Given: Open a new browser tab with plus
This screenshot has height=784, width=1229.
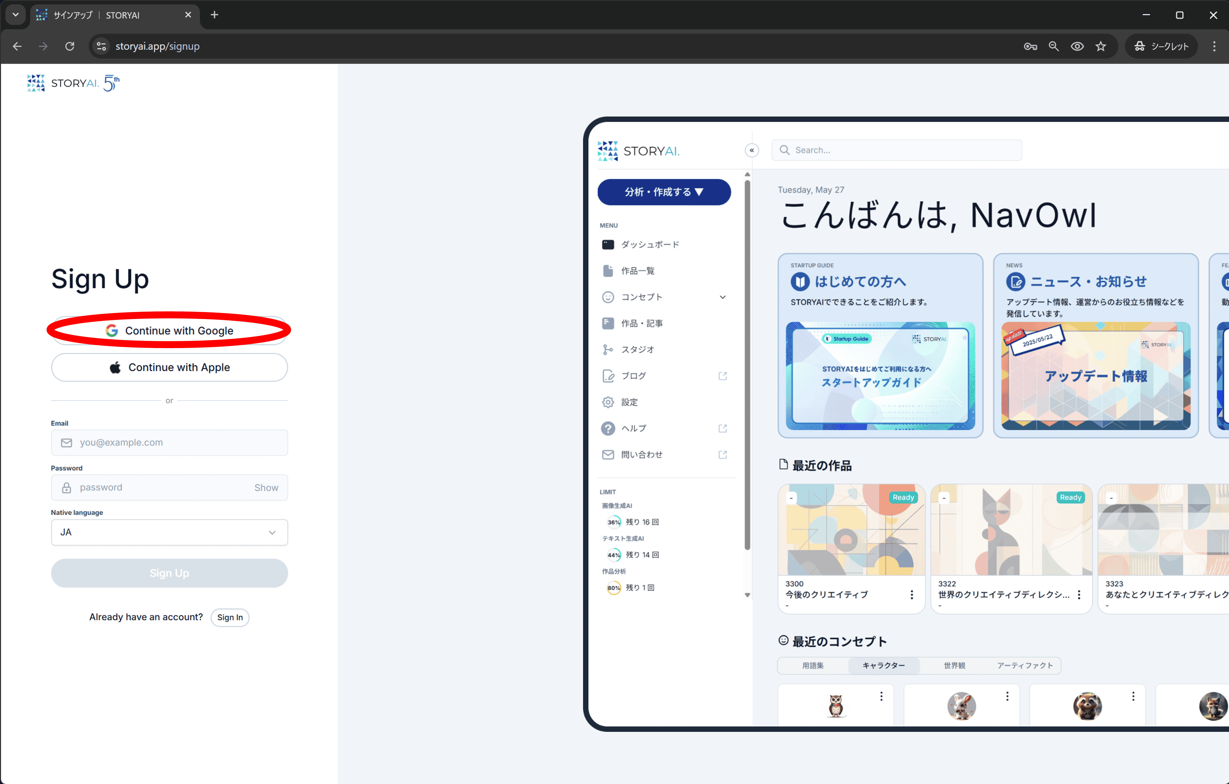Looking at the screenshot, I should pyautogui.click(x=214, y=15).
